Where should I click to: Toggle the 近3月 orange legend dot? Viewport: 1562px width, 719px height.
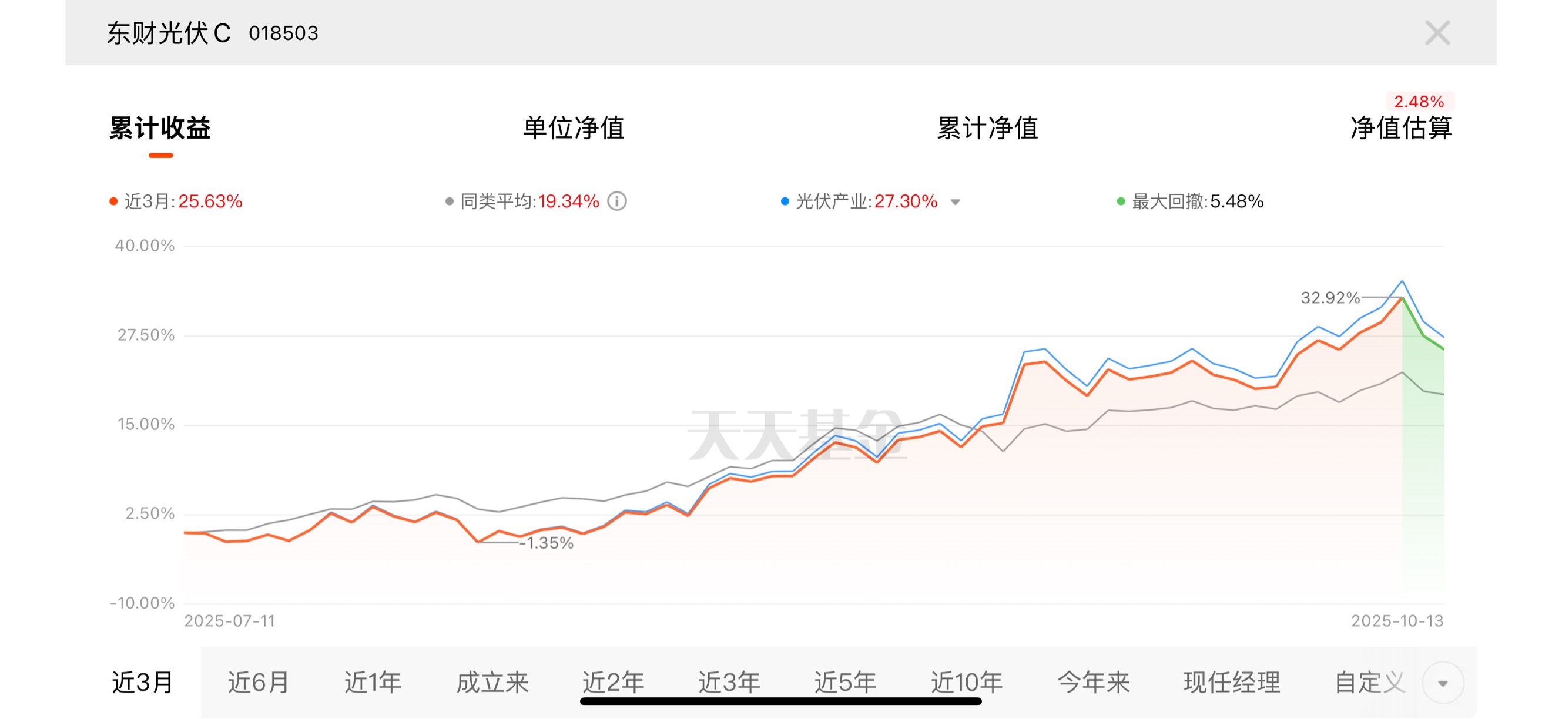pyautogui.click(x=113, y=201)
